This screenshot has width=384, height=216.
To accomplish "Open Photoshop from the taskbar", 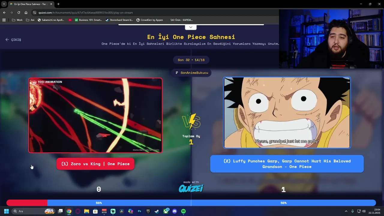I will coord(139,211).
